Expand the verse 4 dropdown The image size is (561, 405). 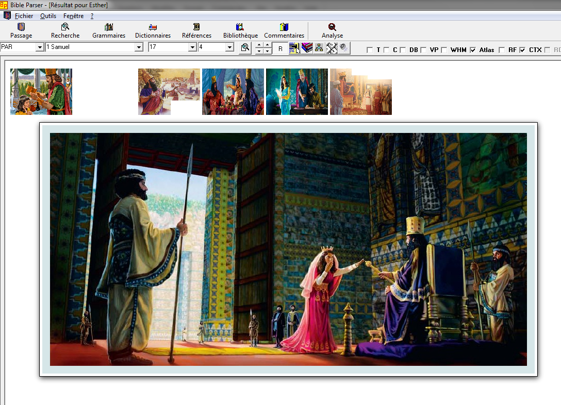point(229,47)
